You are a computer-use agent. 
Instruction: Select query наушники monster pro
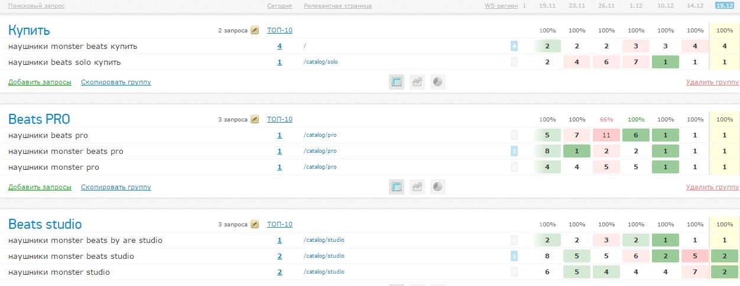click(x=54, y=167)
